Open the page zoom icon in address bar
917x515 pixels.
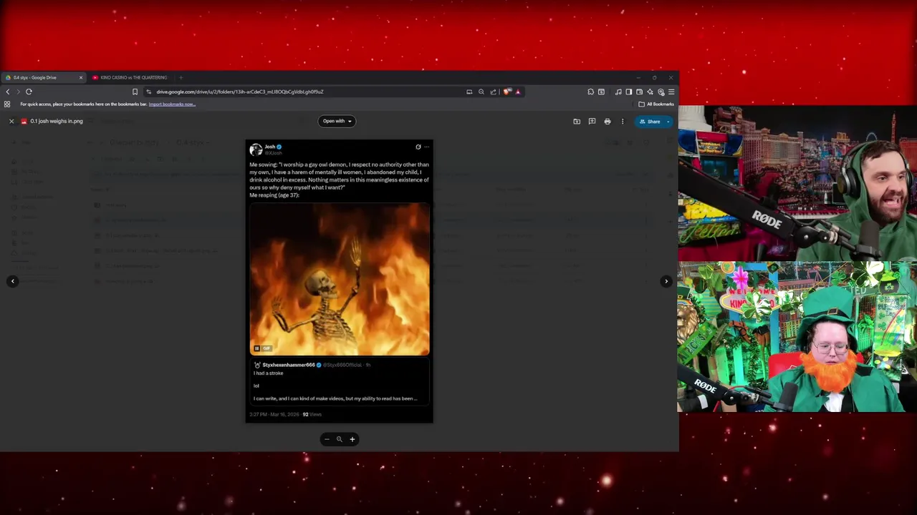481,92
